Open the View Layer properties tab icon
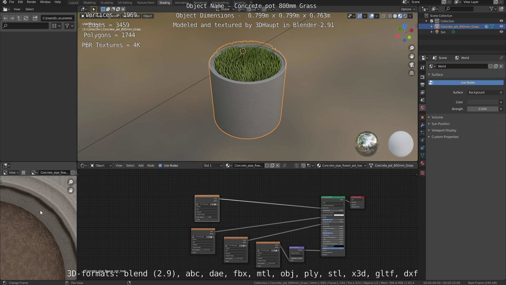506x285 pixels. (x=422, y=92)
